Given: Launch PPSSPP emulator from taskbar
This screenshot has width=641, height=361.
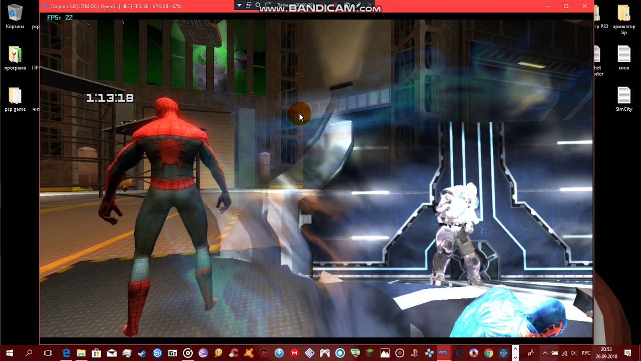Looking at the screenshot, I should (x=429, y=353).
